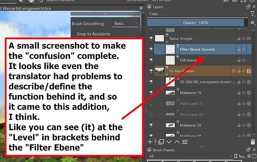Open the layer filter funnel icon
The width and height of the screenshot is (257, 162).
coord(253,14)
